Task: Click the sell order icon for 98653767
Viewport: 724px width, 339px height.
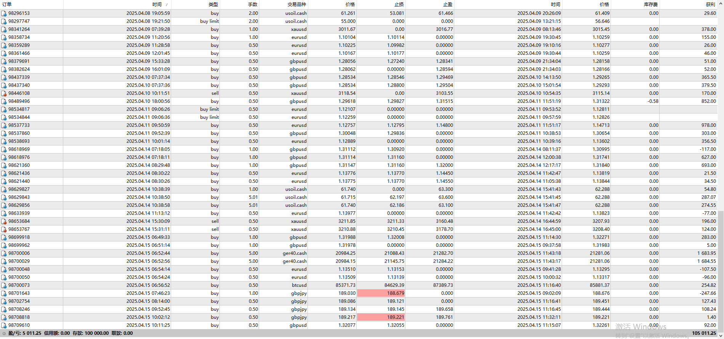Action: pyautogui.click(x=4, y=229)
